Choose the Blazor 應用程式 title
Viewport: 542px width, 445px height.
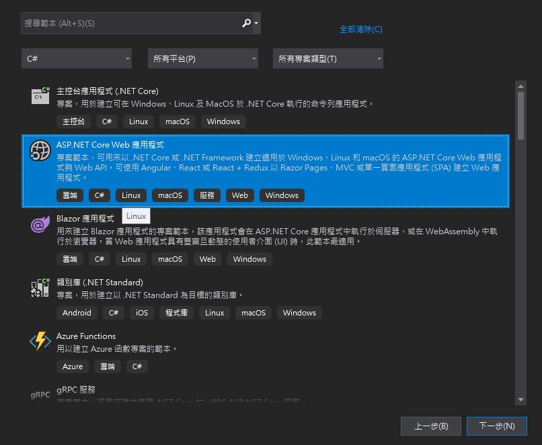point(85,218)
